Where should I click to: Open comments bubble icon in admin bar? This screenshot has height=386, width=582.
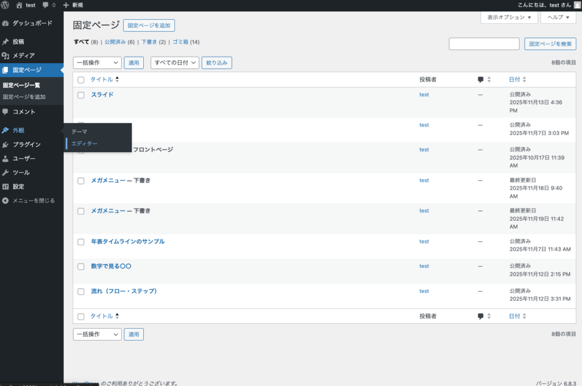pyautogui.click(x=45, y=5)
